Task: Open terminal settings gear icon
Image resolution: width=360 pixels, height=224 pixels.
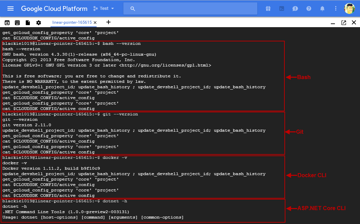Action: tap(39, 23)
